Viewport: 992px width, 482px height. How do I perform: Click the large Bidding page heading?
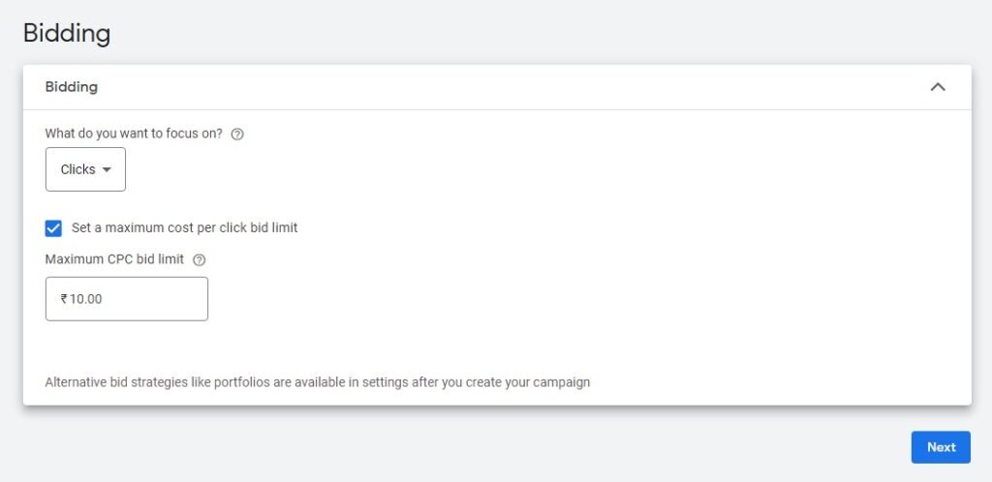click(x=67, y=33)
